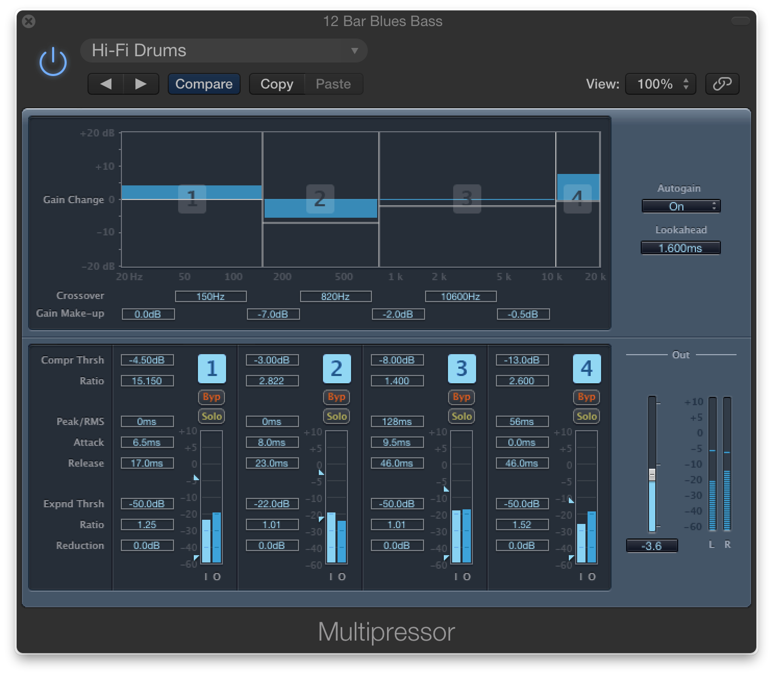Open the Autogain dropdown
Screen dimensions: 773x676
[680, 206]
